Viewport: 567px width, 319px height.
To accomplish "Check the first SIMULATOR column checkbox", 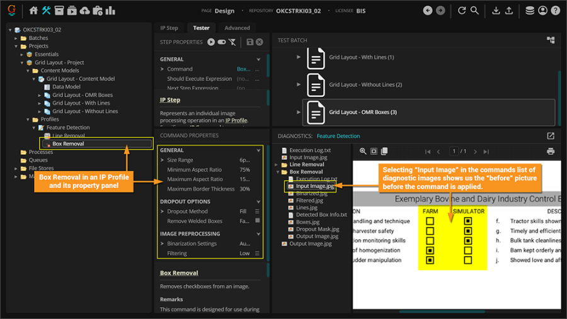I will pyautogui.click(x=467, y=221).
